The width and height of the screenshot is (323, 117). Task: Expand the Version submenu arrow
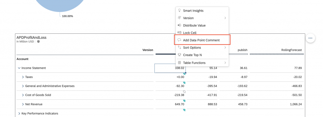tap(225, 18)
